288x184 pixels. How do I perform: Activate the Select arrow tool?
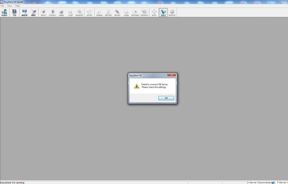click(163, 13)
